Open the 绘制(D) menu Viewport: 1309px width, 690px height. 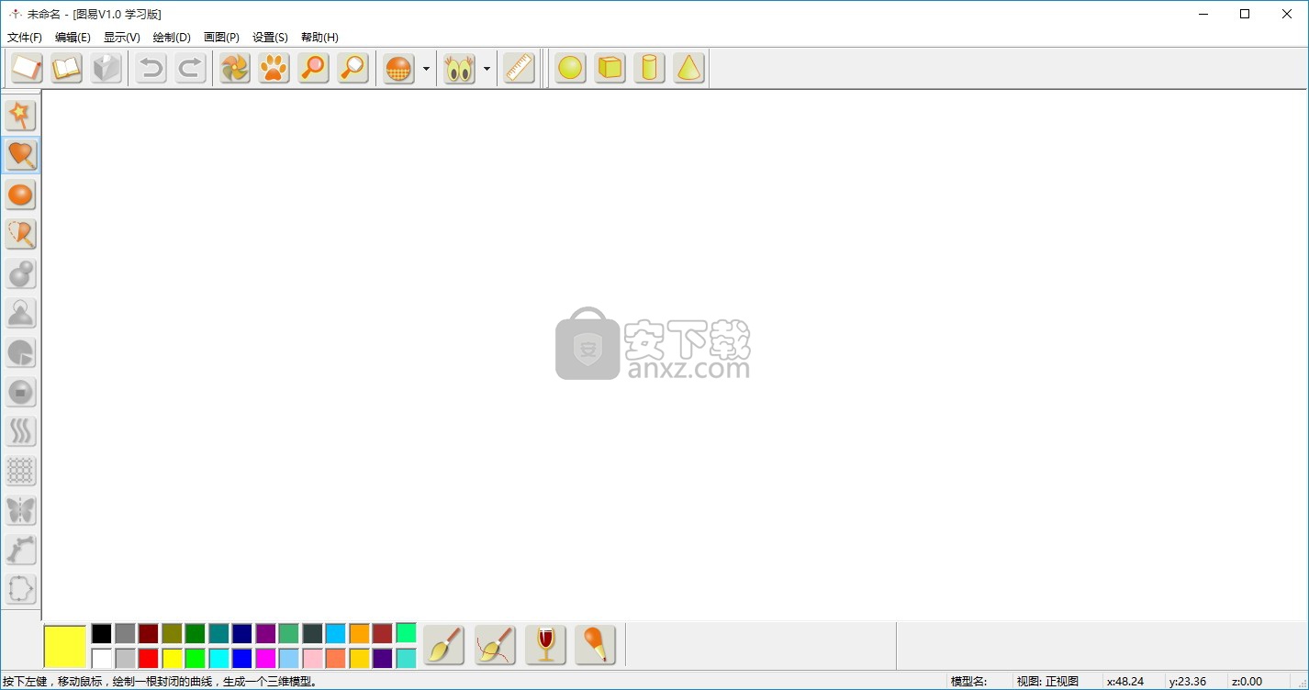point(172,38)
